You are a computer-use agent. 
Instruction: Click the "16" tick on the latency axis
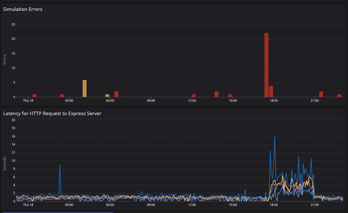(13, 136)
